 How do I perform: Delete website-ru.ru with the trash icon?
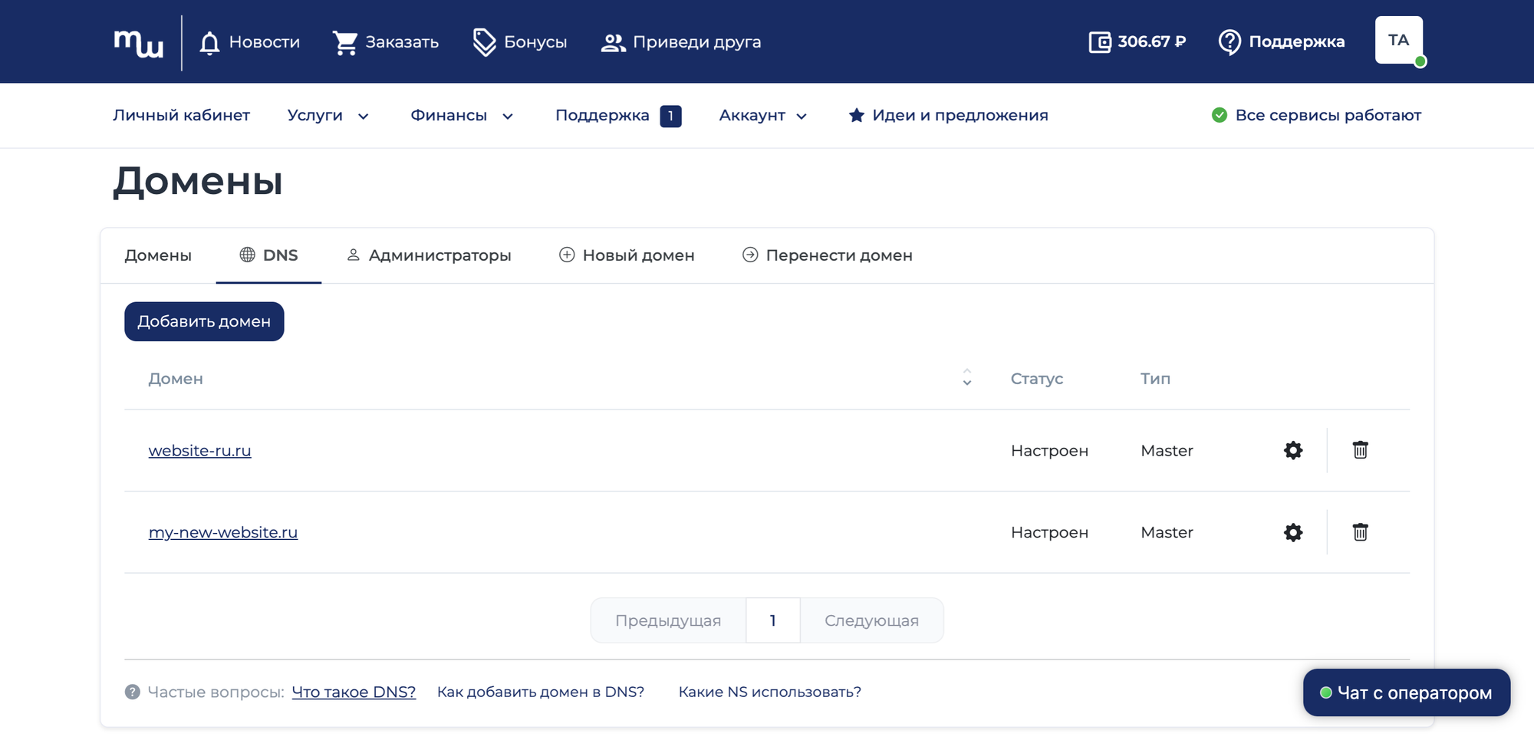click(x=1360, y=450)
